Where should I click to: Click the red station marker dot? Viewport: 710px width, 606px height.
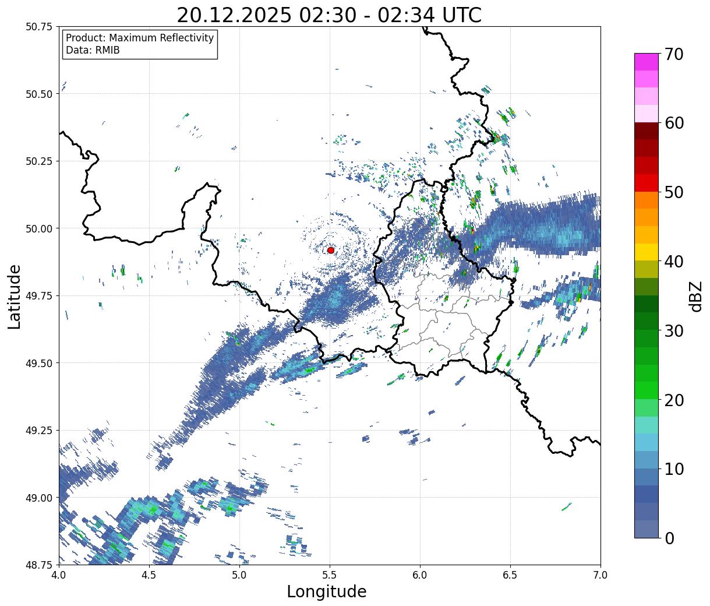(330, 250)
